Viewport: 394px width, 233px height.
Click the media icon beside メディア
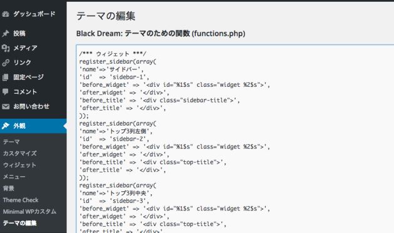coord(6,48)
